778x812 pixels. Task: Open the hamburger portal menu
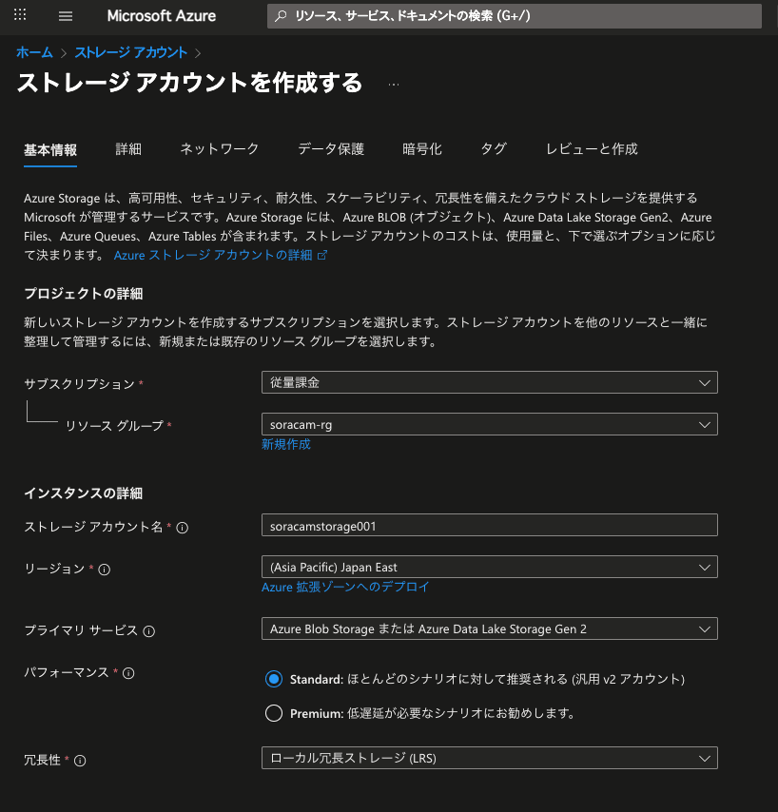click(x=66, y=16)
